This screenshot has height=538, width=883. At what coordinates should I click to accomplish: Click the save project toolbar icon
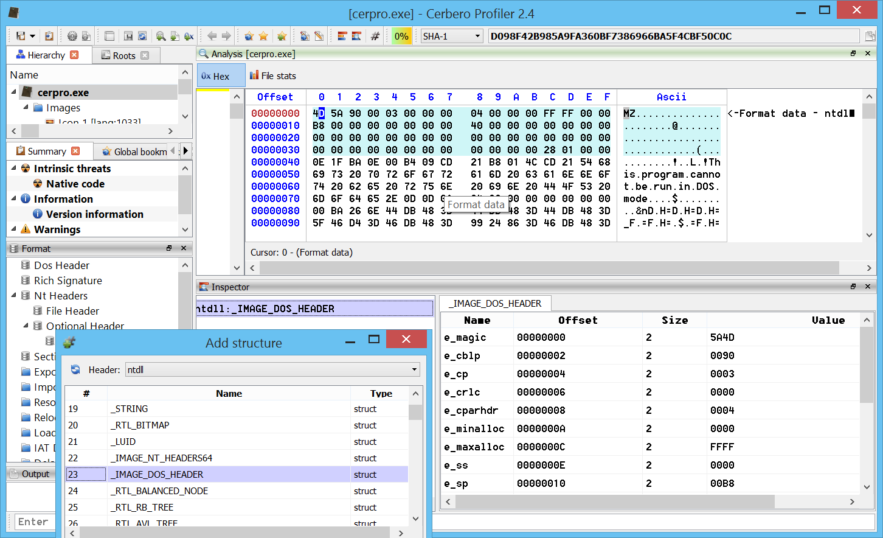tap(21, 36)
